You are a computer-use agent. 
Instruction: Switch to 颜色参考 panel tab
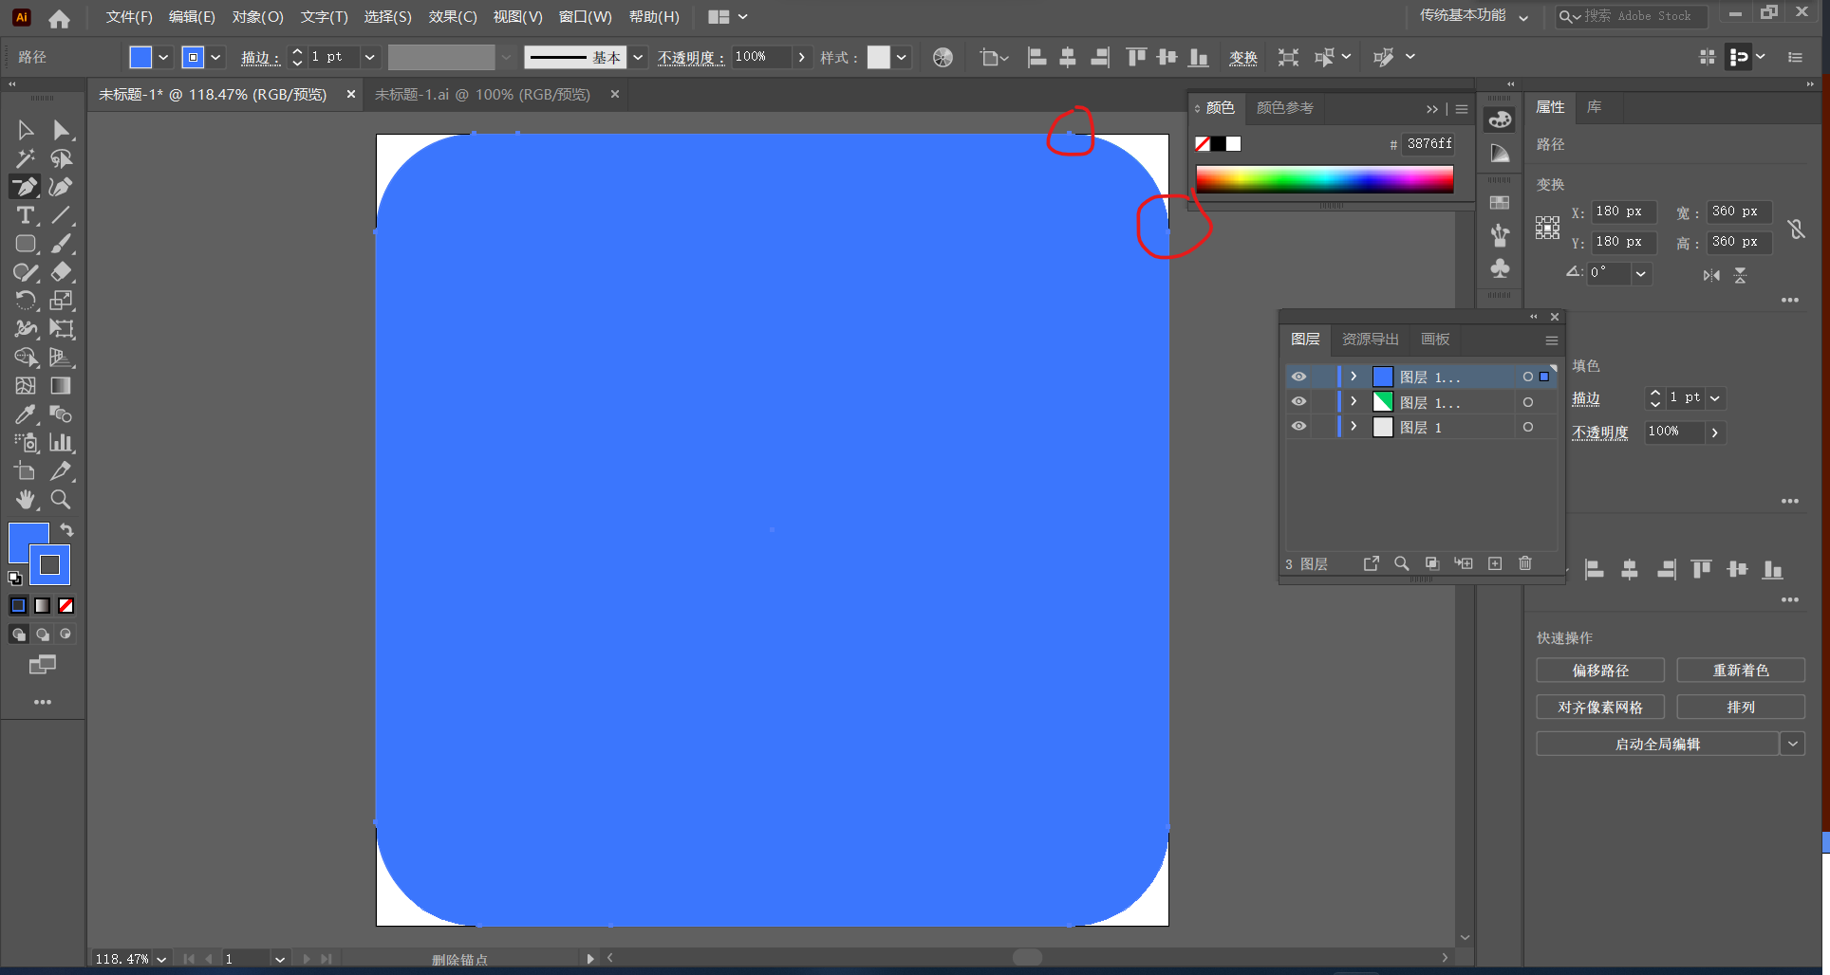(x=1285, y=107)
